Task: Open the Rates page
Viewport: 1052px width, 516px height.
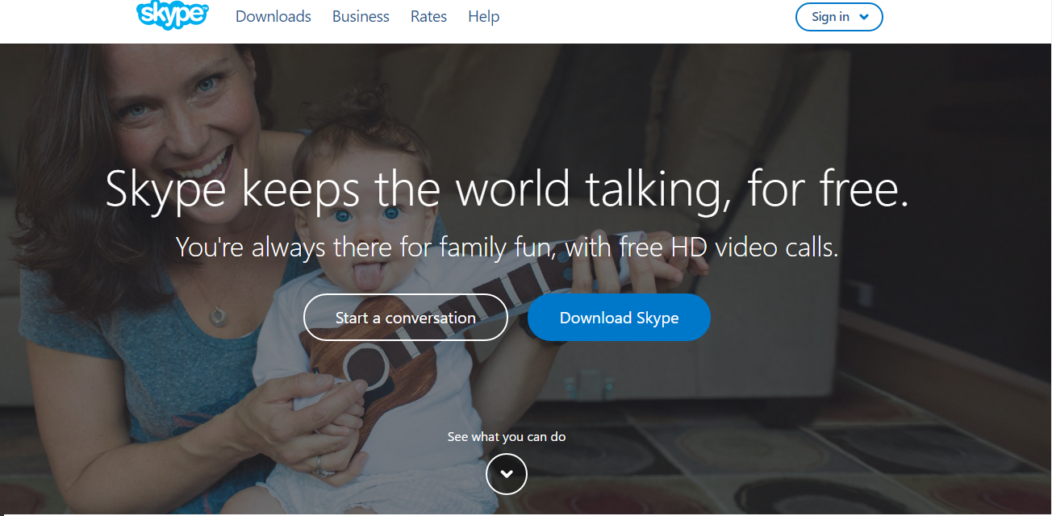Action: tap(428, 16)
